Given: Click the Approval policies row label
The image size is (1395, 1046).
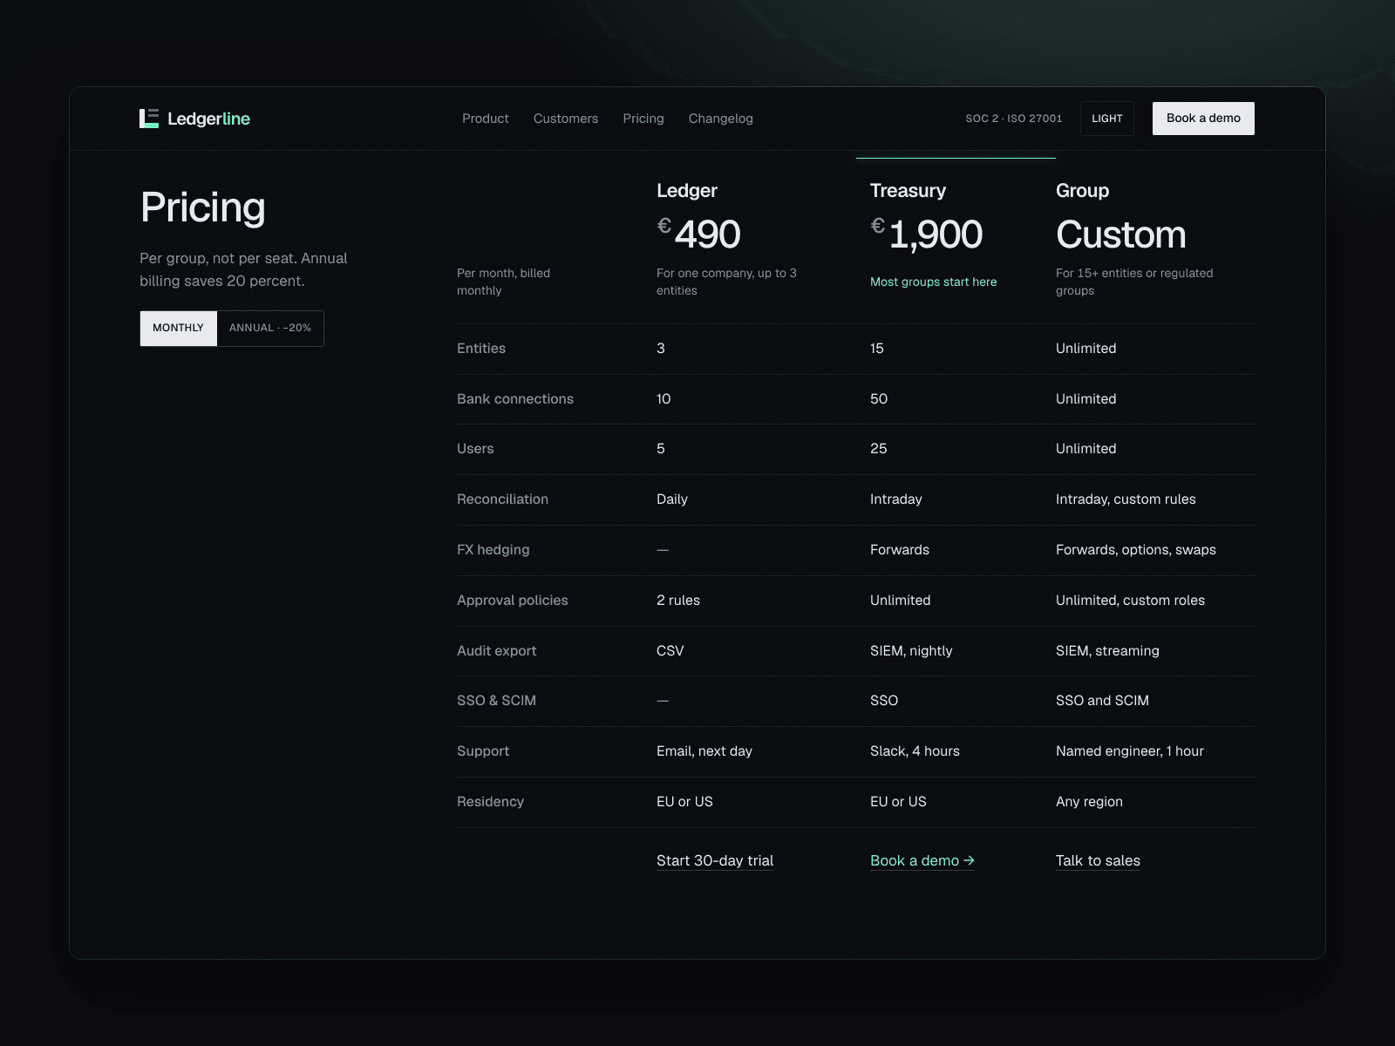Looking at the screenshot, I should point(513,601).
